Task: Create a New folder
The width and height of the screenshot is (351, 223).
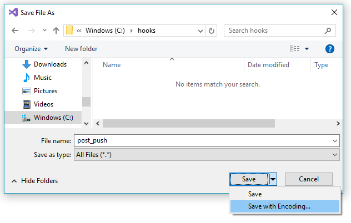Action: tap(81, 49)
